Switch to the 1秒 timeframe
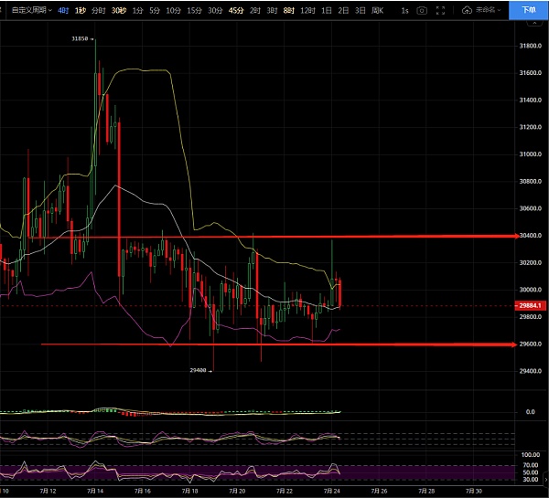This screenshot has width=549, height=498. (81, 9)
